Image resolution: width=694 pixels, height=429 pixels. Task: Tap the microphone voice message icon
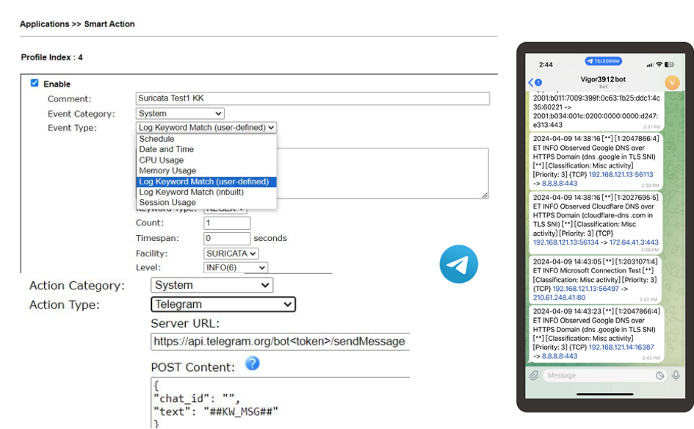pos(676,375)
